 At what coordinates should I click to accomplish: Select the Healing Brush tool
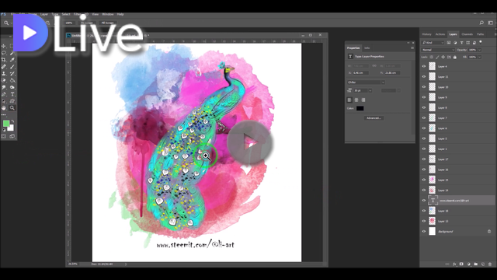coord(4,67)
